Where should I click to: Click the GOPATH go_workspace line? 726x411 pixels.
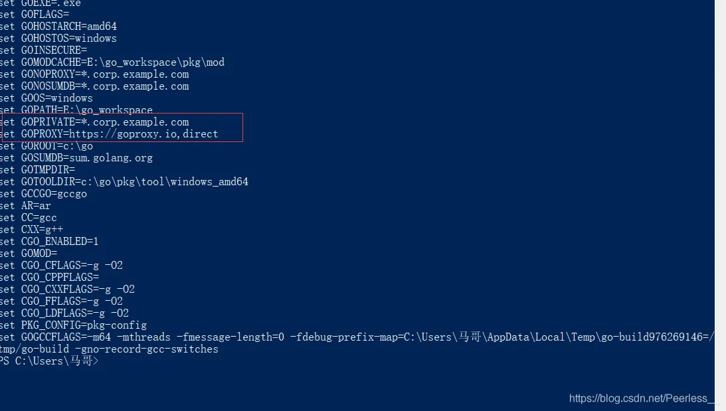point(76,110)
